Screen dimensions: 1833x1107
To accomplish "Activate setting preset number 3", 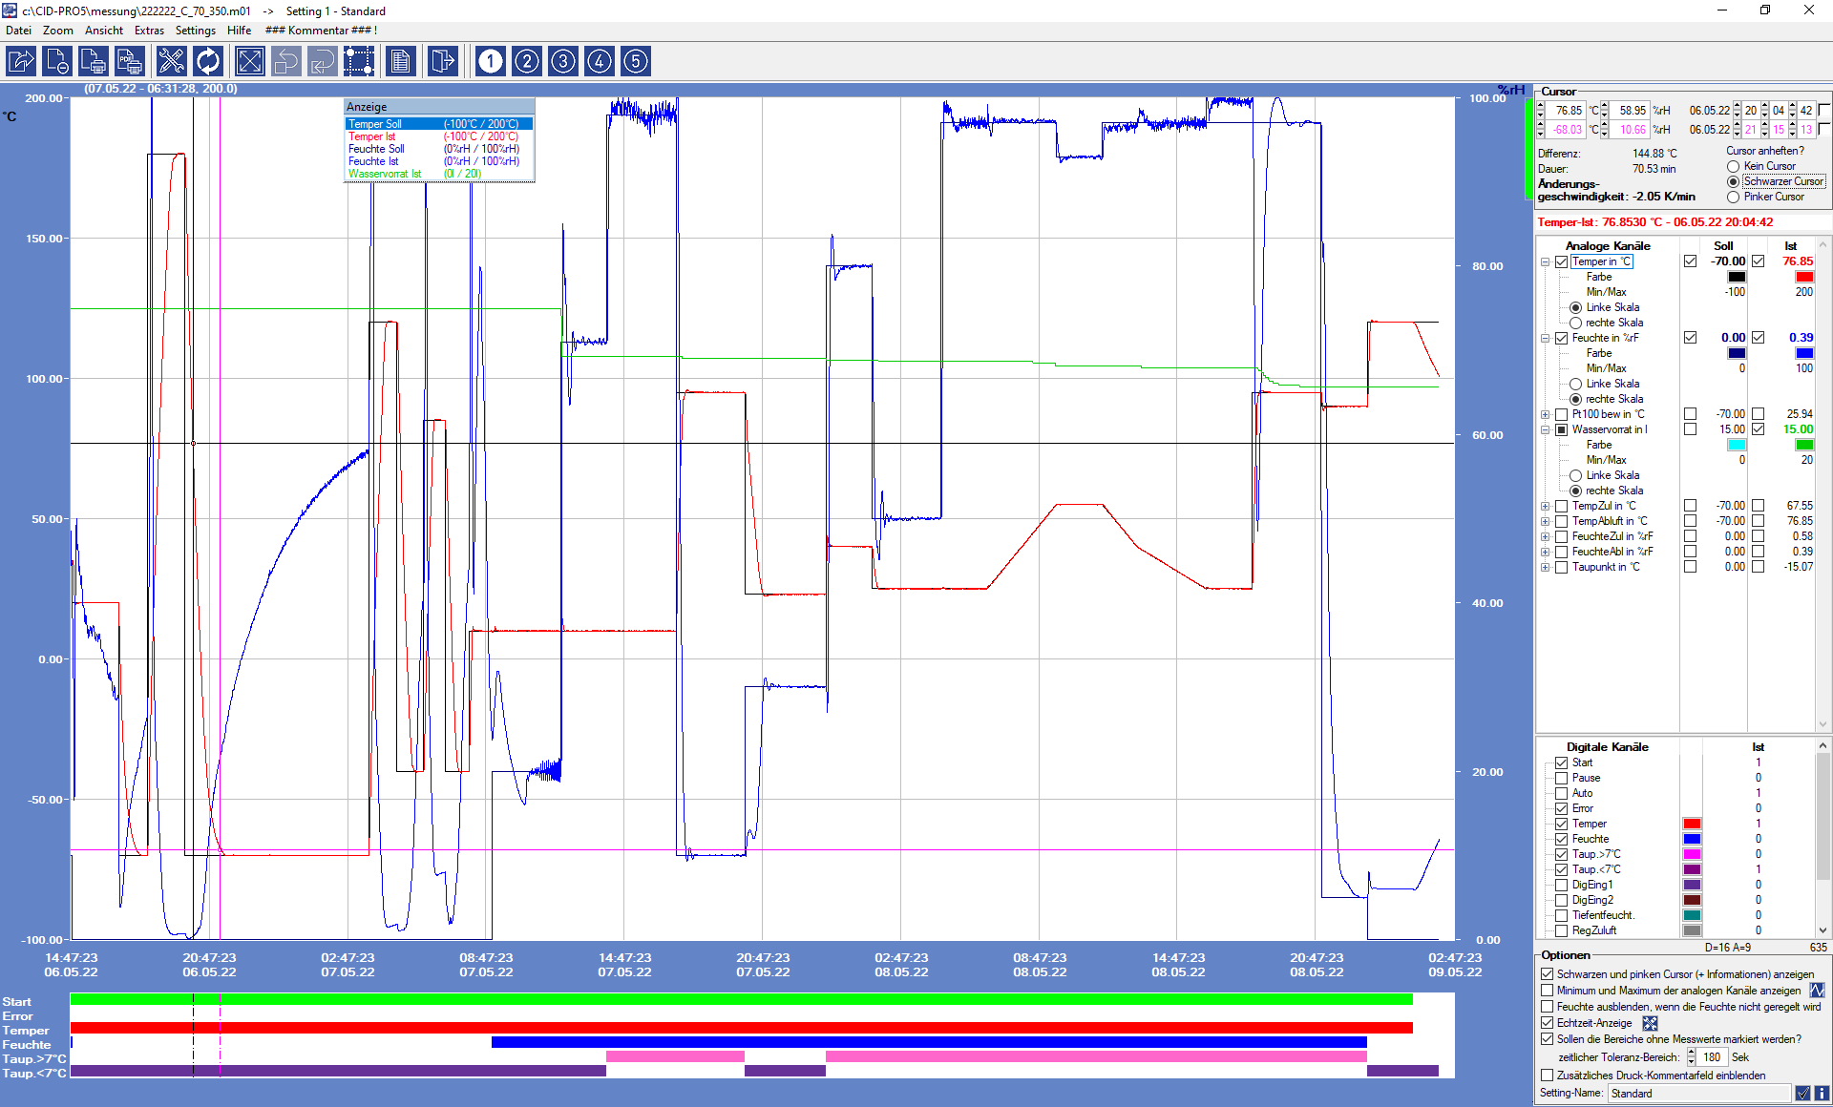I will (x=563, y=62).
